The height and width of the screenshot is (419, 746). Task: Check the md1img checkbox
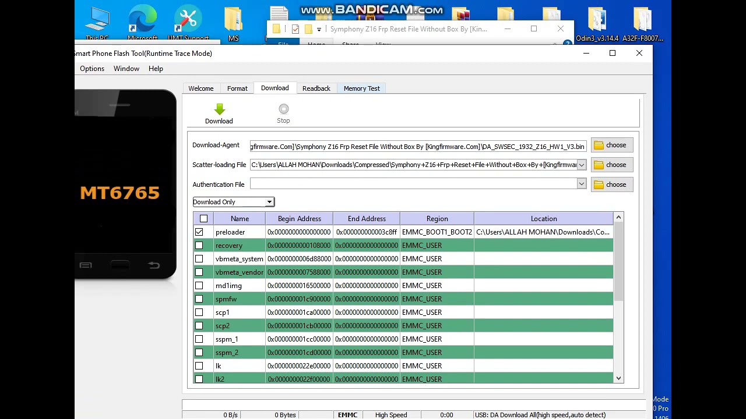(x=199, y=286)
